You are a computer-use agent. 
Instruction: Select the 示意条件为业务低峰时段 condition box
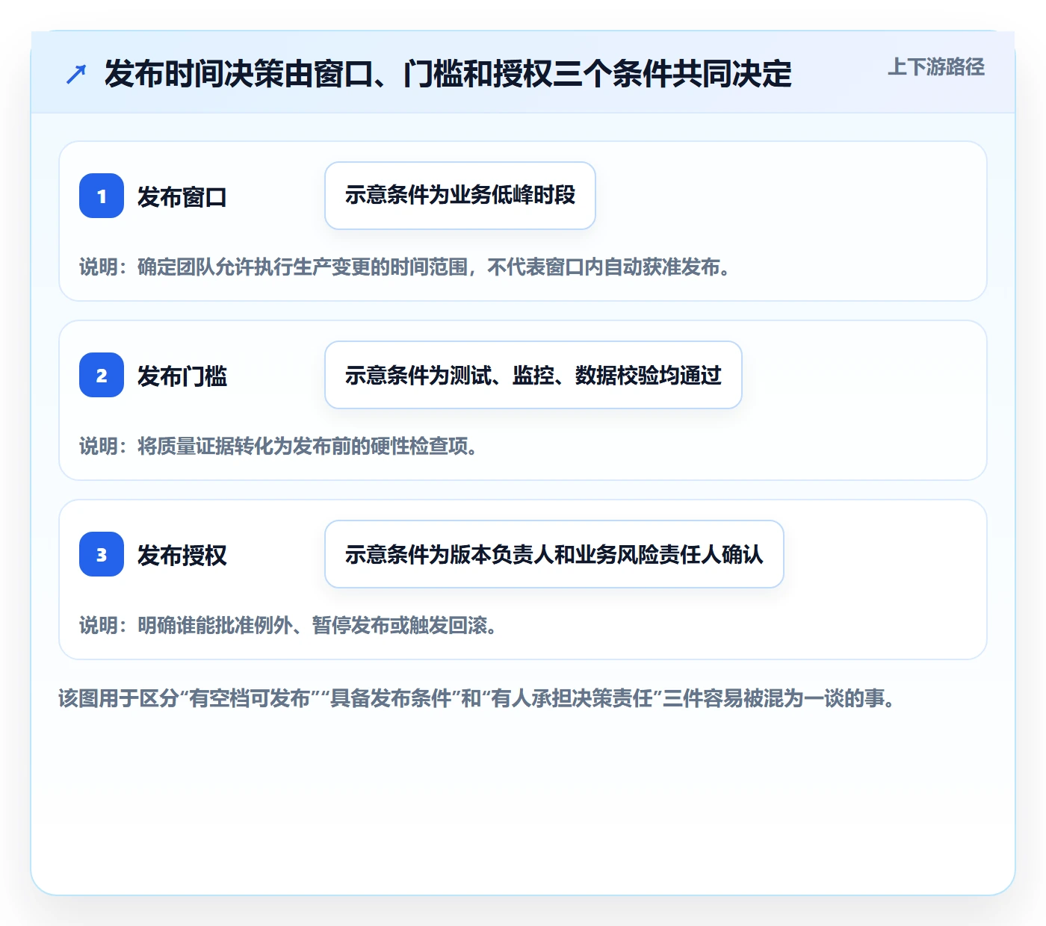[460, 196]
